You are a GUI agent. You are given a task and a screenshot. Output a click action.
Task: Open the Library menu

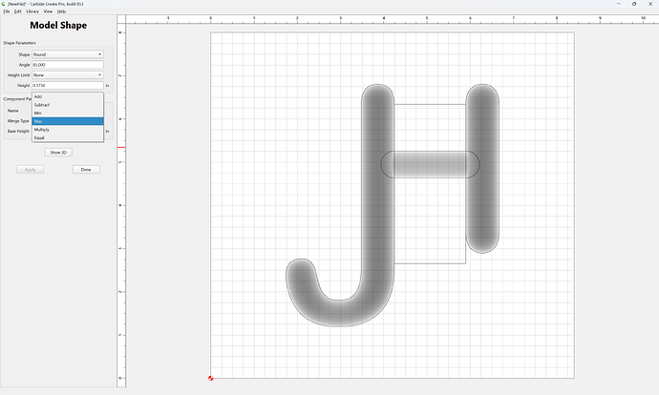coord(32,11)
